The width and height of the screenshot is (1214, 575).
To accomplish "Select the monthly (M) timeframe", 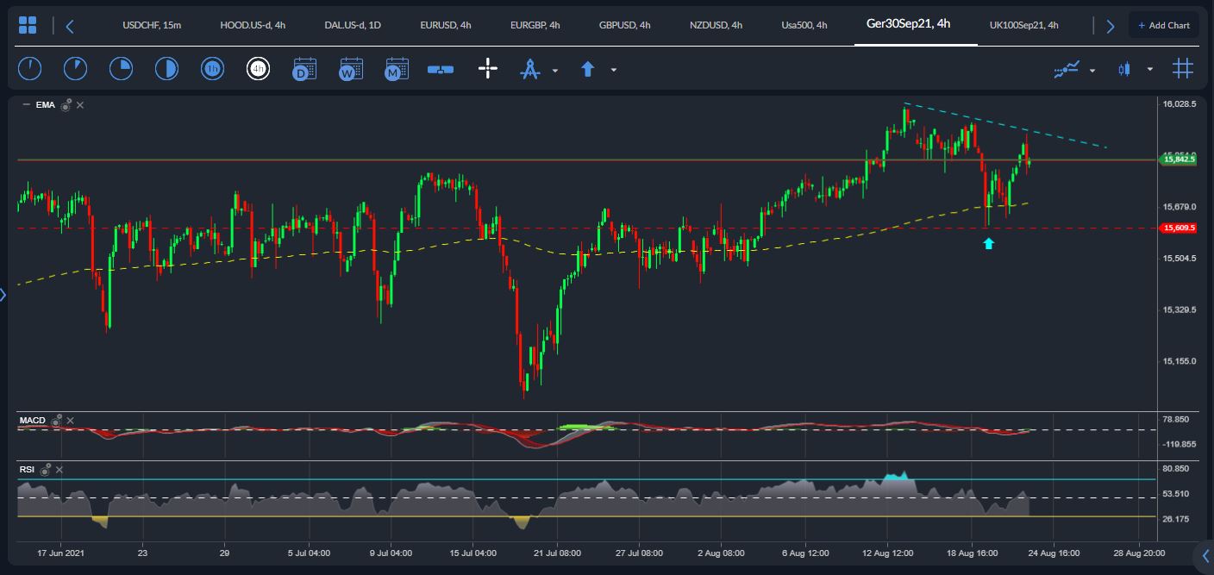I will pyautogui.click(x=397, y=69).
